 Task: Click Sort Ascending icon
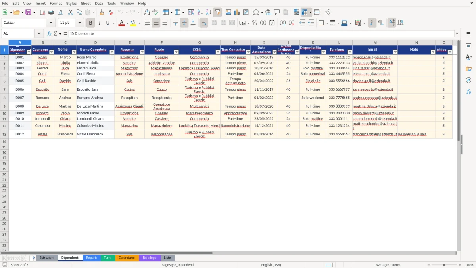point(200,12)
